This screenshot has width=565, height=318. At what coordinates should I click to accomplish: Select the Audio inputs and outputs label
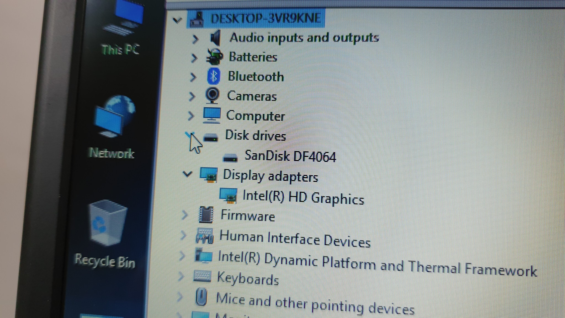pyautogui.click(x=304, y=38)
